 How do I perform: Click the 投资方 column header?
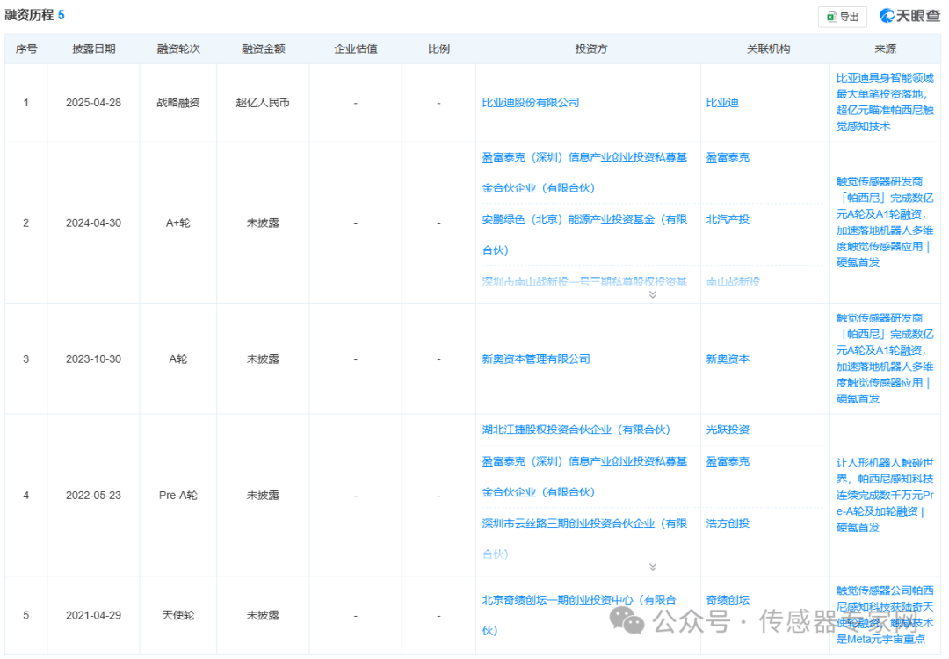[591, 49]
